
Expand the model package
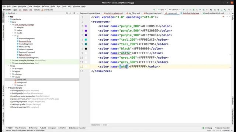[x=13, y=33]
